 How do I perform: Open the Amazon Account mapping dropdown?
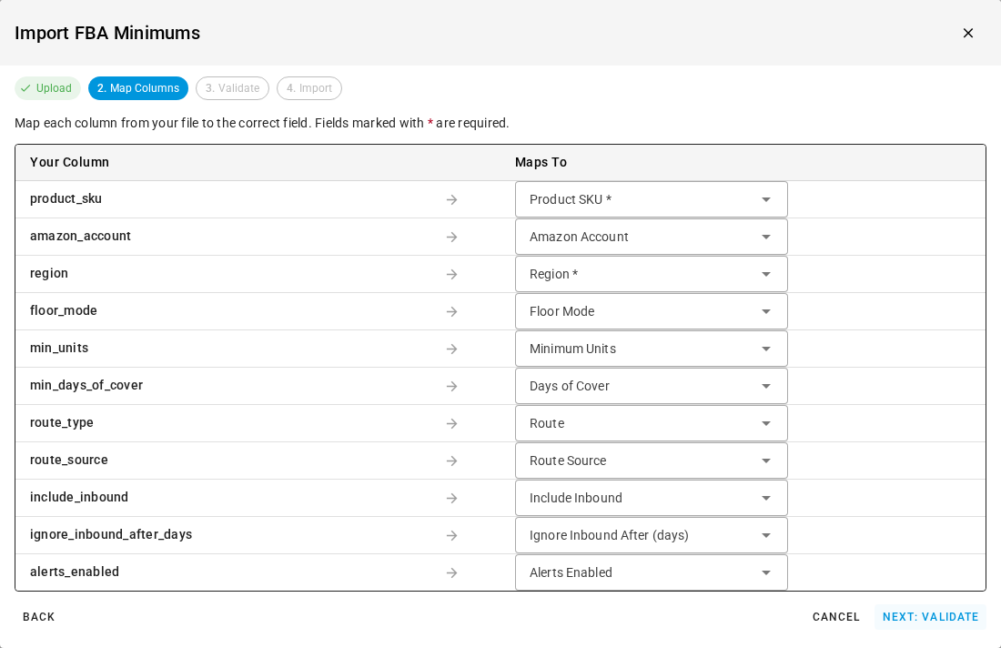(652, 237)
